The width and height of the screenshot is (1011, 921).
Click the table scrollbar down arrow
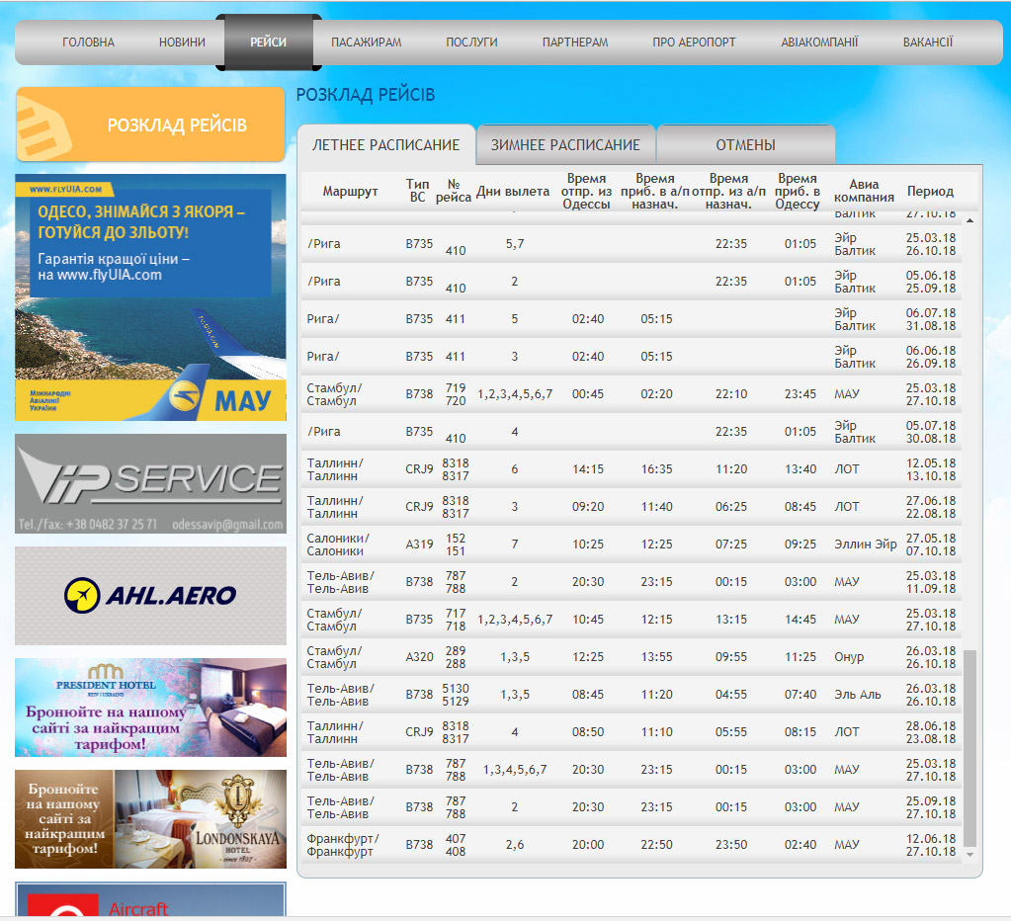pos(969,855)
